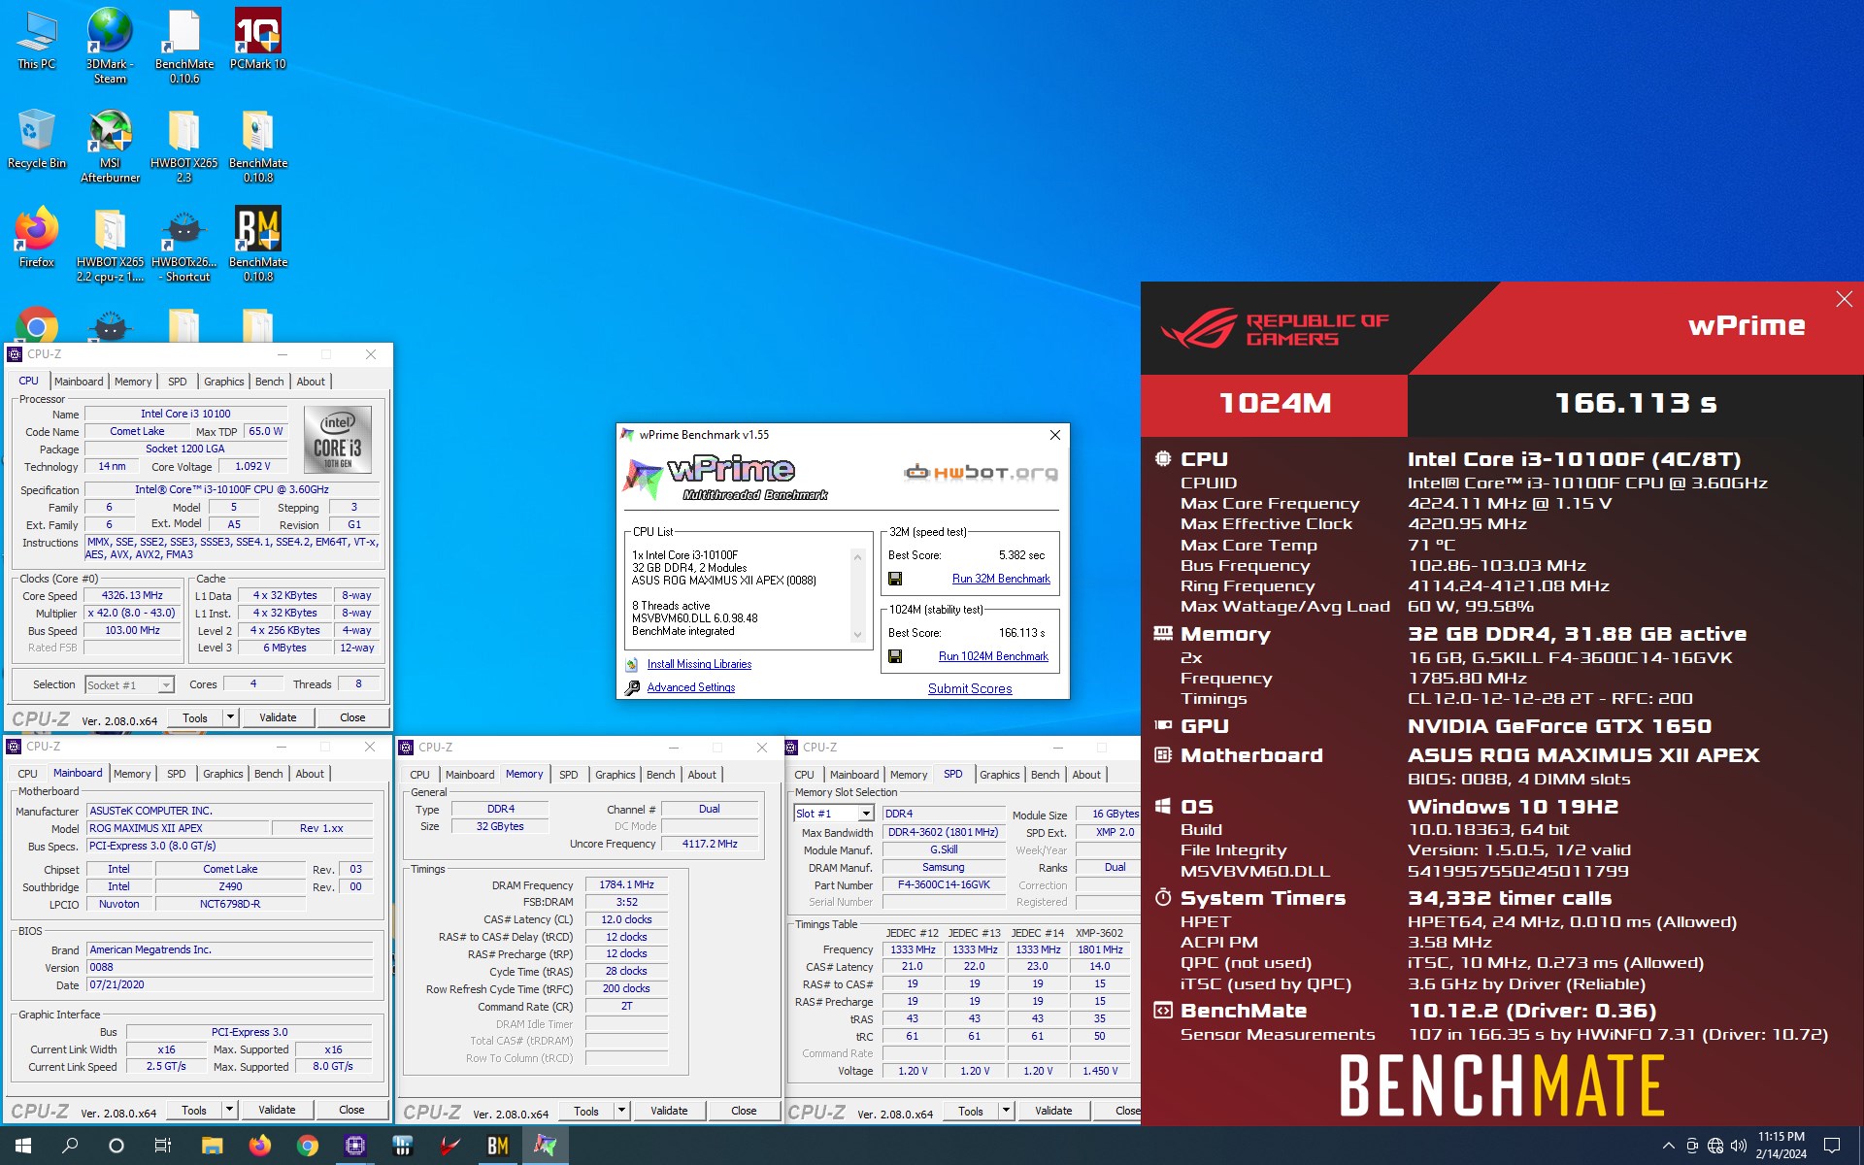Screen dimensions: 1864x1165
Task: Open Task View on taskbar
Action: pos(163,1146)
